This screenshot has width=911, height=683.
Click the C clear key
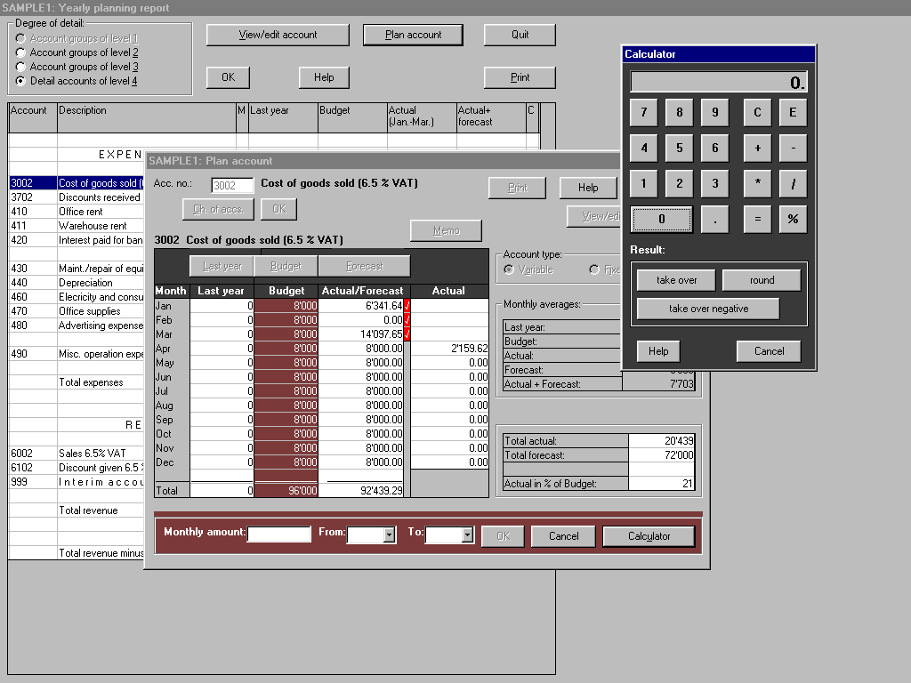(757, 113)
